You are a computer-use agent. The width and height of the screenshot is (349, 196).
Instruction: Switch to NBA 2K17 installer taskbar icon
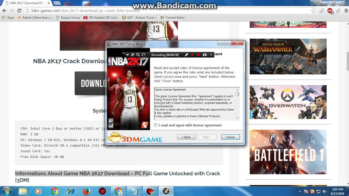166,191
